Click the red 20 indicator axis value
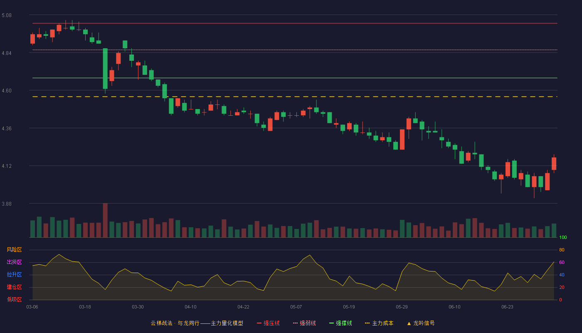Image resolution: width=582 pixels, height=333 pixels. (562, 288)
